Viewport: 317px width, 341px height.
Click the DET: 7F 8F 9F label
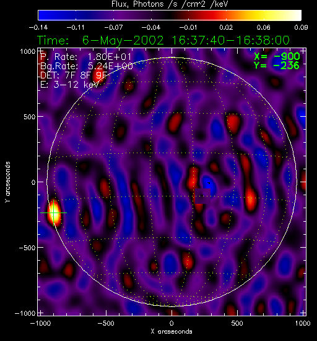(x=74, y=75)
